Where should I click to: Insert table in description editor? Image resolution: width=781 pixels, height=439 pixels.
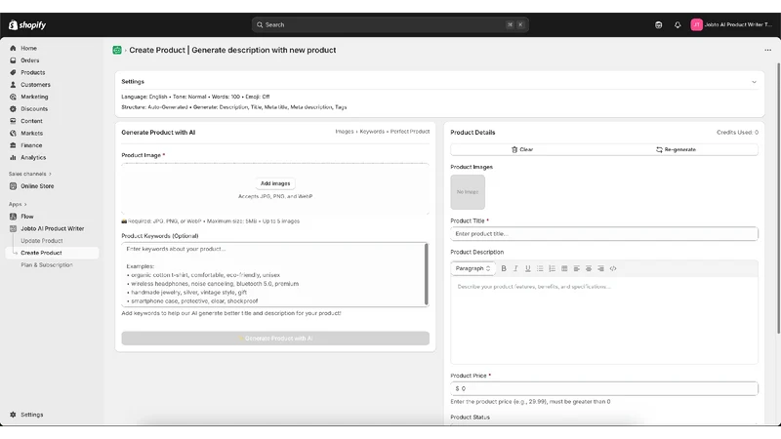[x=564, y=269]
